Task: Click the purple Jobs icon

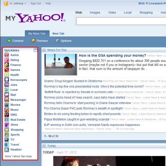Action: (7, 85)
